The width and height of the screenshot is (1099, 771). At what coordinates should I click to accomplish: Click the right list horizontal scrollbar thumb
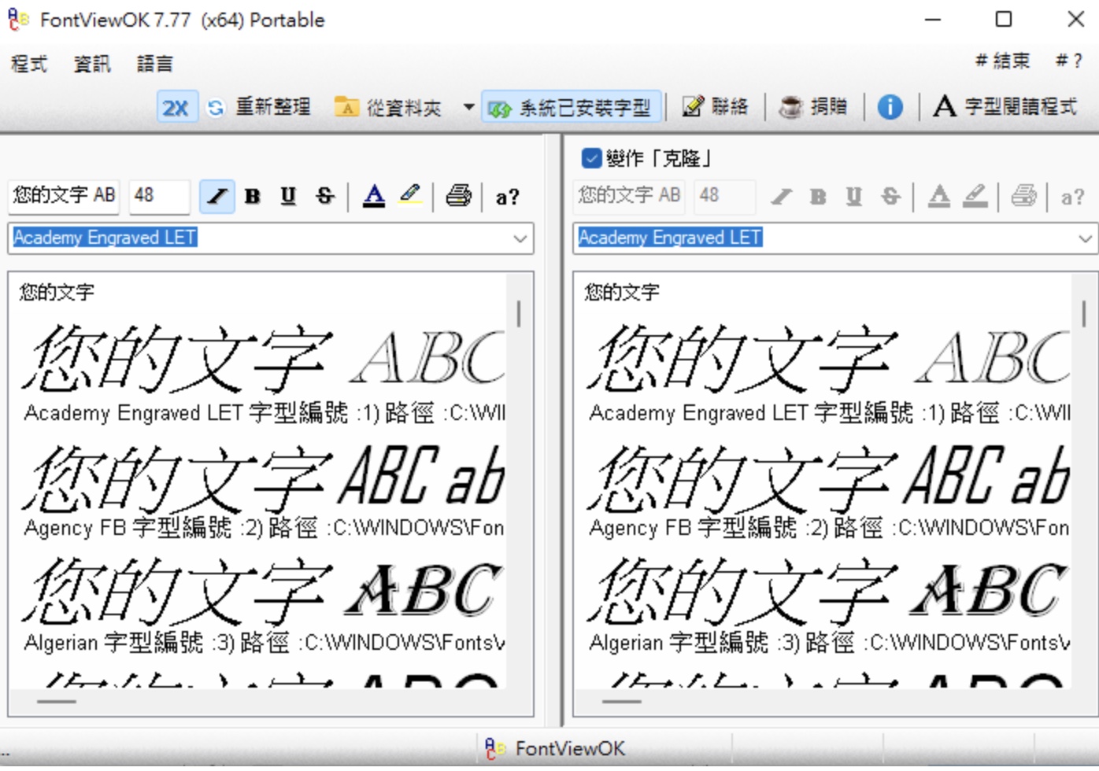tap(621, 701)
